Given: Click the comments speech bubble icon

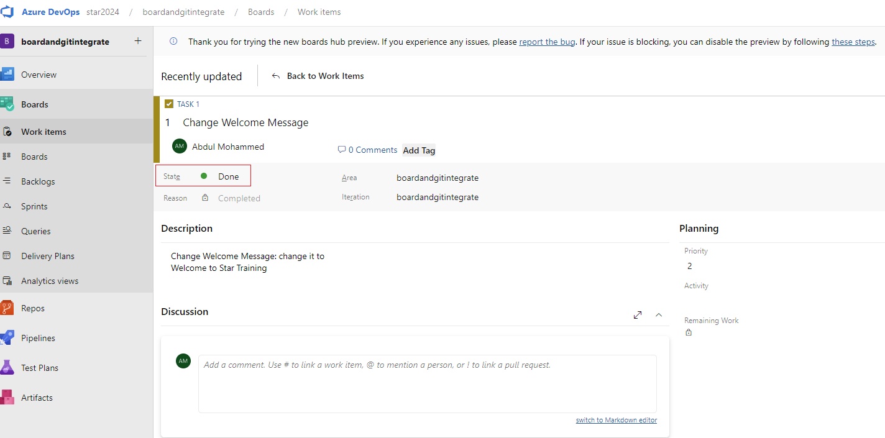Looking at the screenshot, I should point(341,150).
